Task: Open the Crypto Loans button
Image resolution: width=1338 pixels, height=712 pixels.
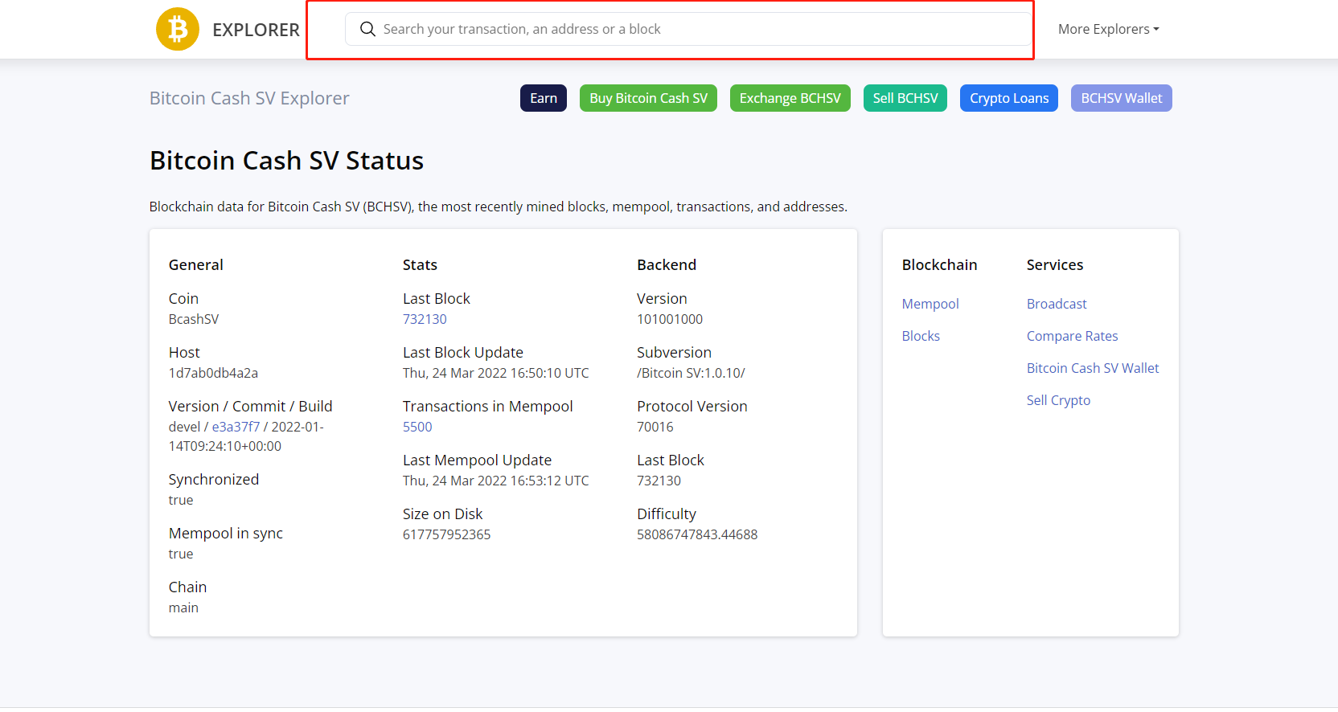Action: pyautogui.click(x=1009, y=98)
